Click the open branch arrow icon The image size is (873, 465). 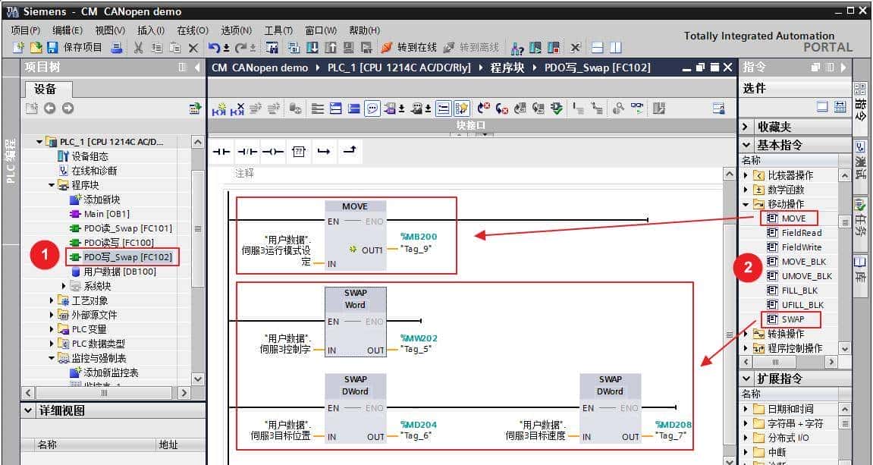tap(324, 152)
